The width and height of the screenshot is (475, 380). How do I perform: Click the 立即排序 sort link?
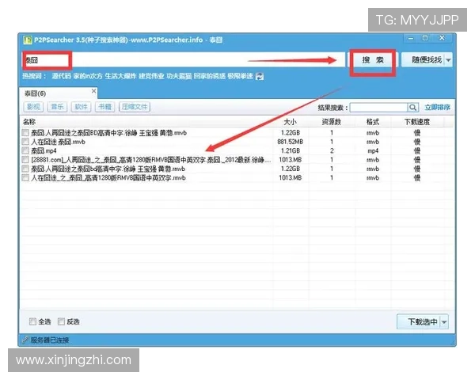tap(437, 107)
